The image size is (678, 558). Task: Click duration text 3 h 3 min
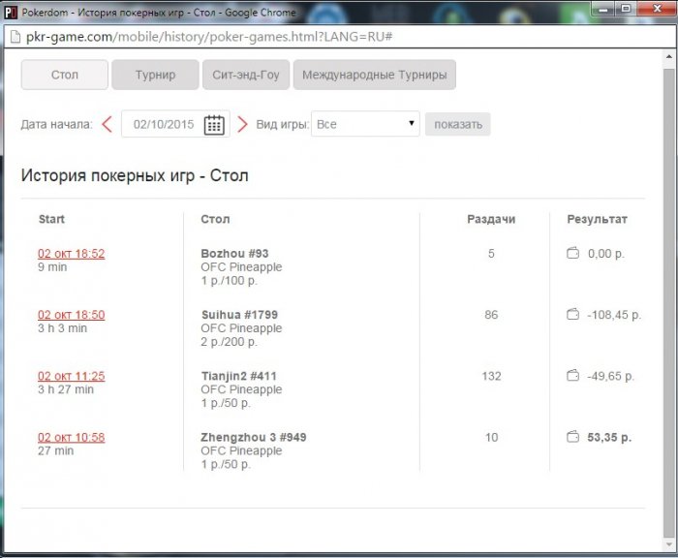coord(62,328)
